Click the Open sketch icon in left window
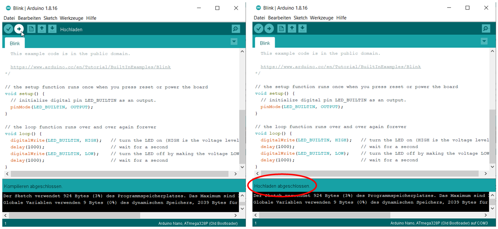 [x=42, y=28]
